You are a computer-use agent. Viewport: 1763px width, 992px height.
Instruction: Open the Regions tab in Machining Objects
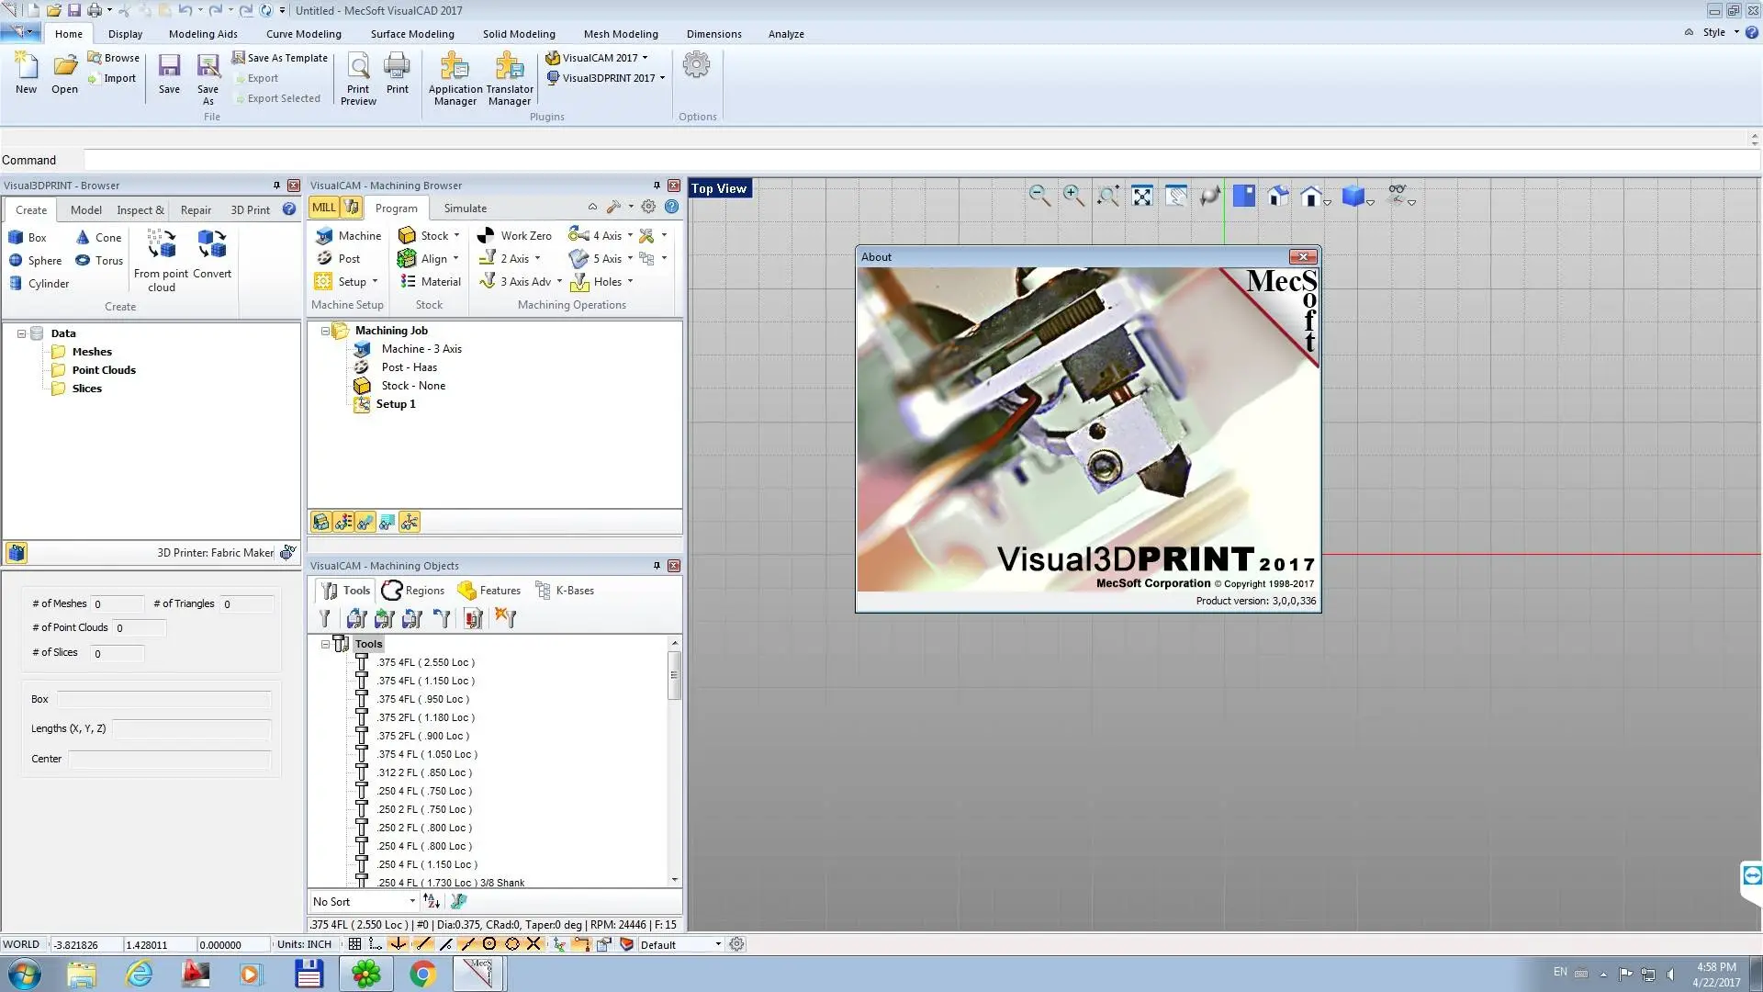413,591
